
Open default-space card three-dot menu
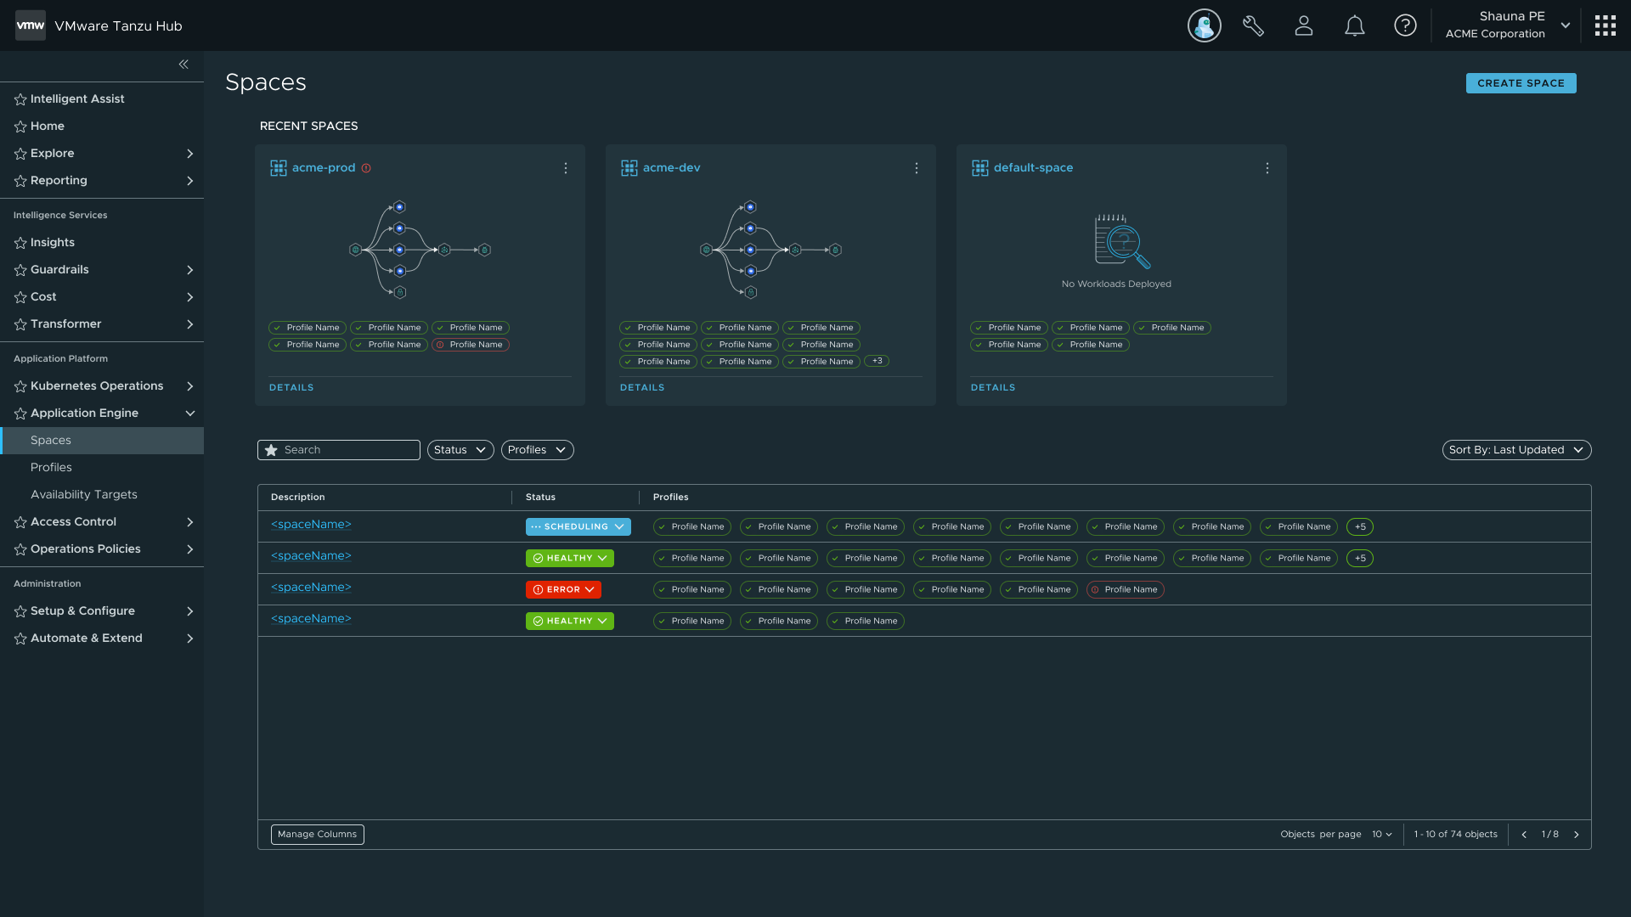click(1267, 168)
